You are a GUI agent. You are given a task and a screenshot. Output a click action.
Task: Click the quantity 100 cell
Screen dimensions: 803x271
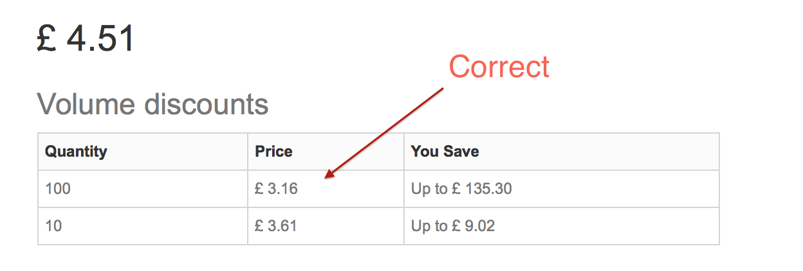click(58, 189)
